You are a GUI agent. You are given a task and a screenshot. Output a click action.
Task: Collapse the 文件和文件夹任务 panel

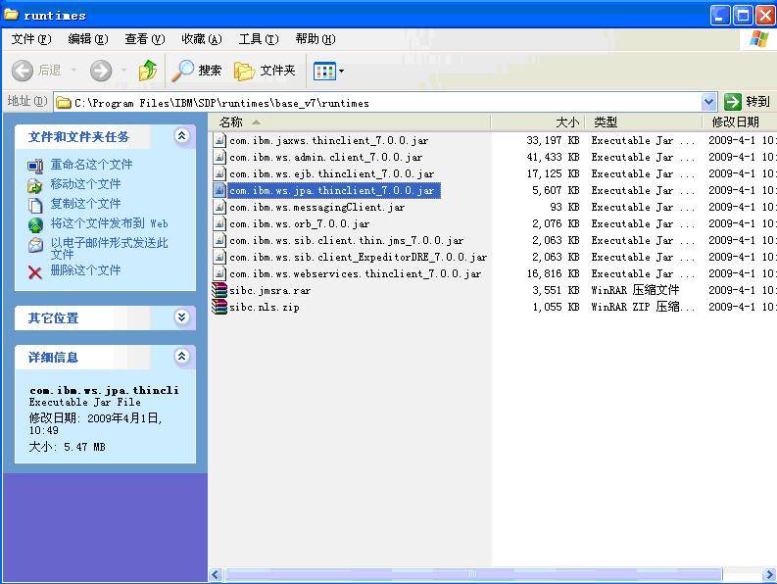pyautogui.click(x=182, y=136)
